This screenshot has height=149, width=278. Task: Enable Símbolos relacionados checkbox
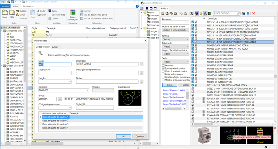tap(163, 71)
